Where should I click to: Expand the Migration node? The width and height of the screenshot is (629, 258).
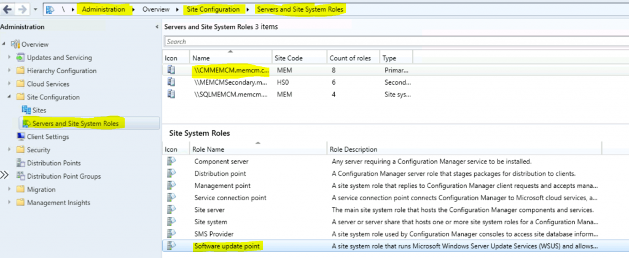[x=10, y=189]
